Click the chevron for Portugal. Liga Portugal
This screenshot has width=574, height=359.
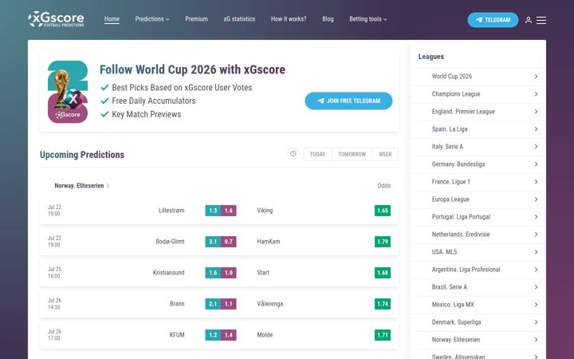tap(536, 217)
